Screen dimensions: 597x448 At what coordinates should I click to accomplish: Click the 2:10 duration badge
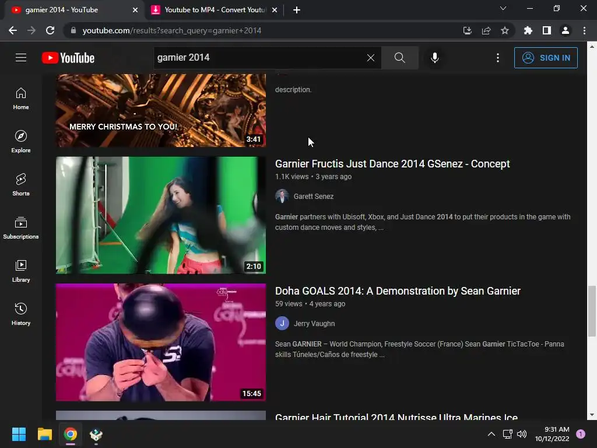point(254,266)
